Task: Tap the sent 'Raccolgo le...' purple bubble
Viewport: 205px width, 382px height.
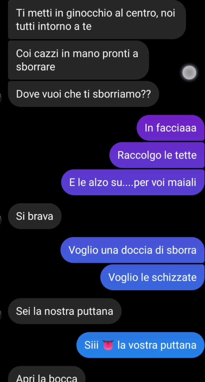Action: pyautogui.click(x=157, y=155)
